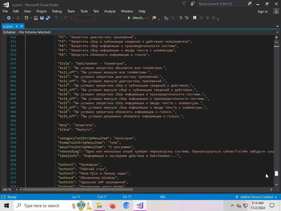Expand the Navigate Backward history dropdown
This screenshot has height=211, width=281.
13,18
